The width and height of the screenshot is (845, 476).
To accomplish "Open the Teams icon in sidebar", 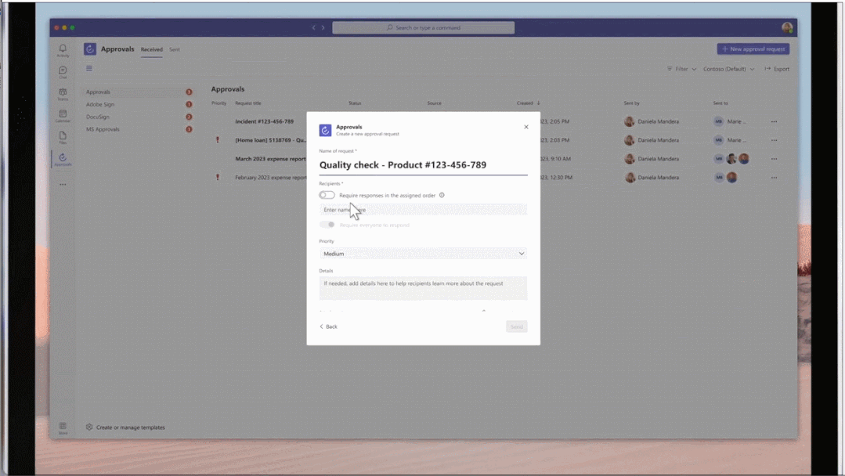I will point(63,94).
